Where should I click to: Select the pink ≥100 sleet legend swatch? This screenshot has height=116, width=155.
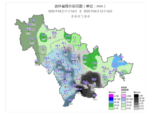coord(123,96)
